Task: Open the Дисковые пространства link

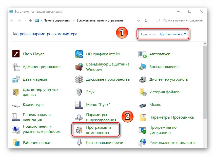Action: point(108,79)
